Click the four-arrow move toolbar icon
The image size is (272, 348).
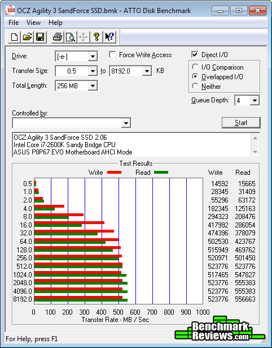click(x=83, y=37)
